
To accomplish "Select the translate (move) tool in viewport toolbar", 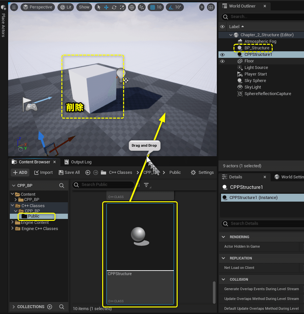I will 106,7.
